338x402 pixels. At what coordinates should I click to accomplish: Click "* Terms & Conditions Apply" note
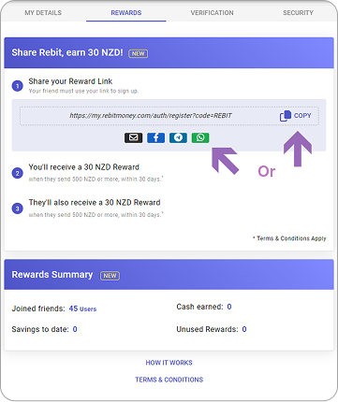289,238
